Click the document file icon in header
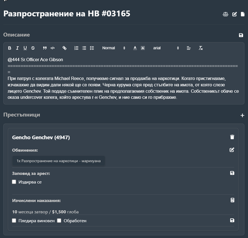Screen dimensions: 248x238 pos(243,14)
